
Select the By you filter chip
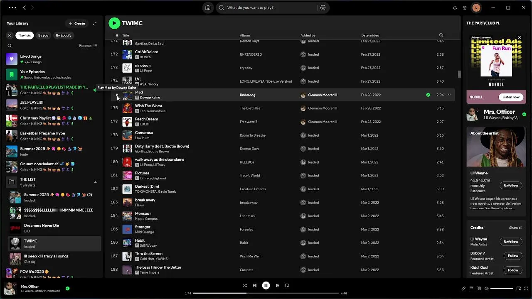(x=43, y=35)
